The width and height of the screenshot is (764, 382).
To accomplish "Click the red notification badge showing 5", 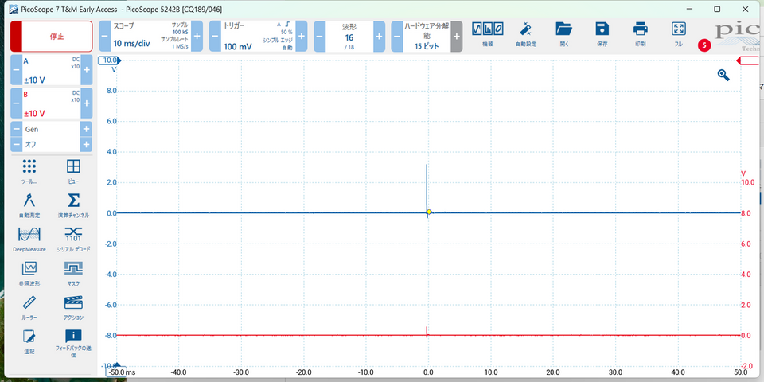I will pyautogui.click(x=704, y=45).
